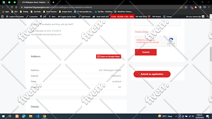Click the reCAPTCHA logo widget
Viewport: 212px width, 119px height.
point(171,40)
